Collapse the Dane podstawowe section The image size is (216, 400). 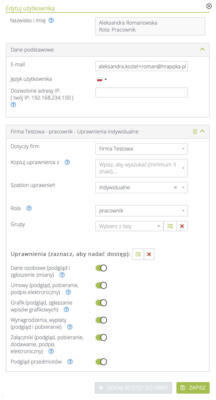202,49
